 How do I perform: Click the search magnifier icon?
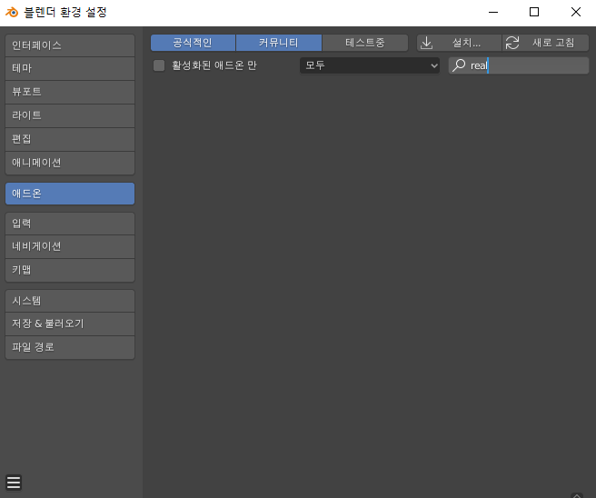pos(459,65)
